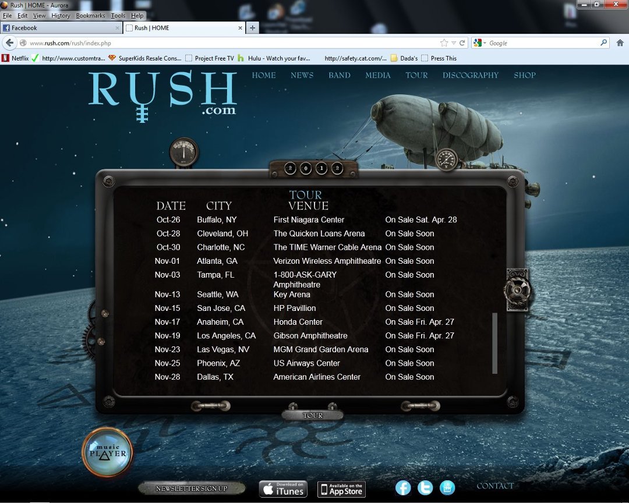629x503 pixels.
Task: Go to TOUR in site navigation
Action: (416, 75)
